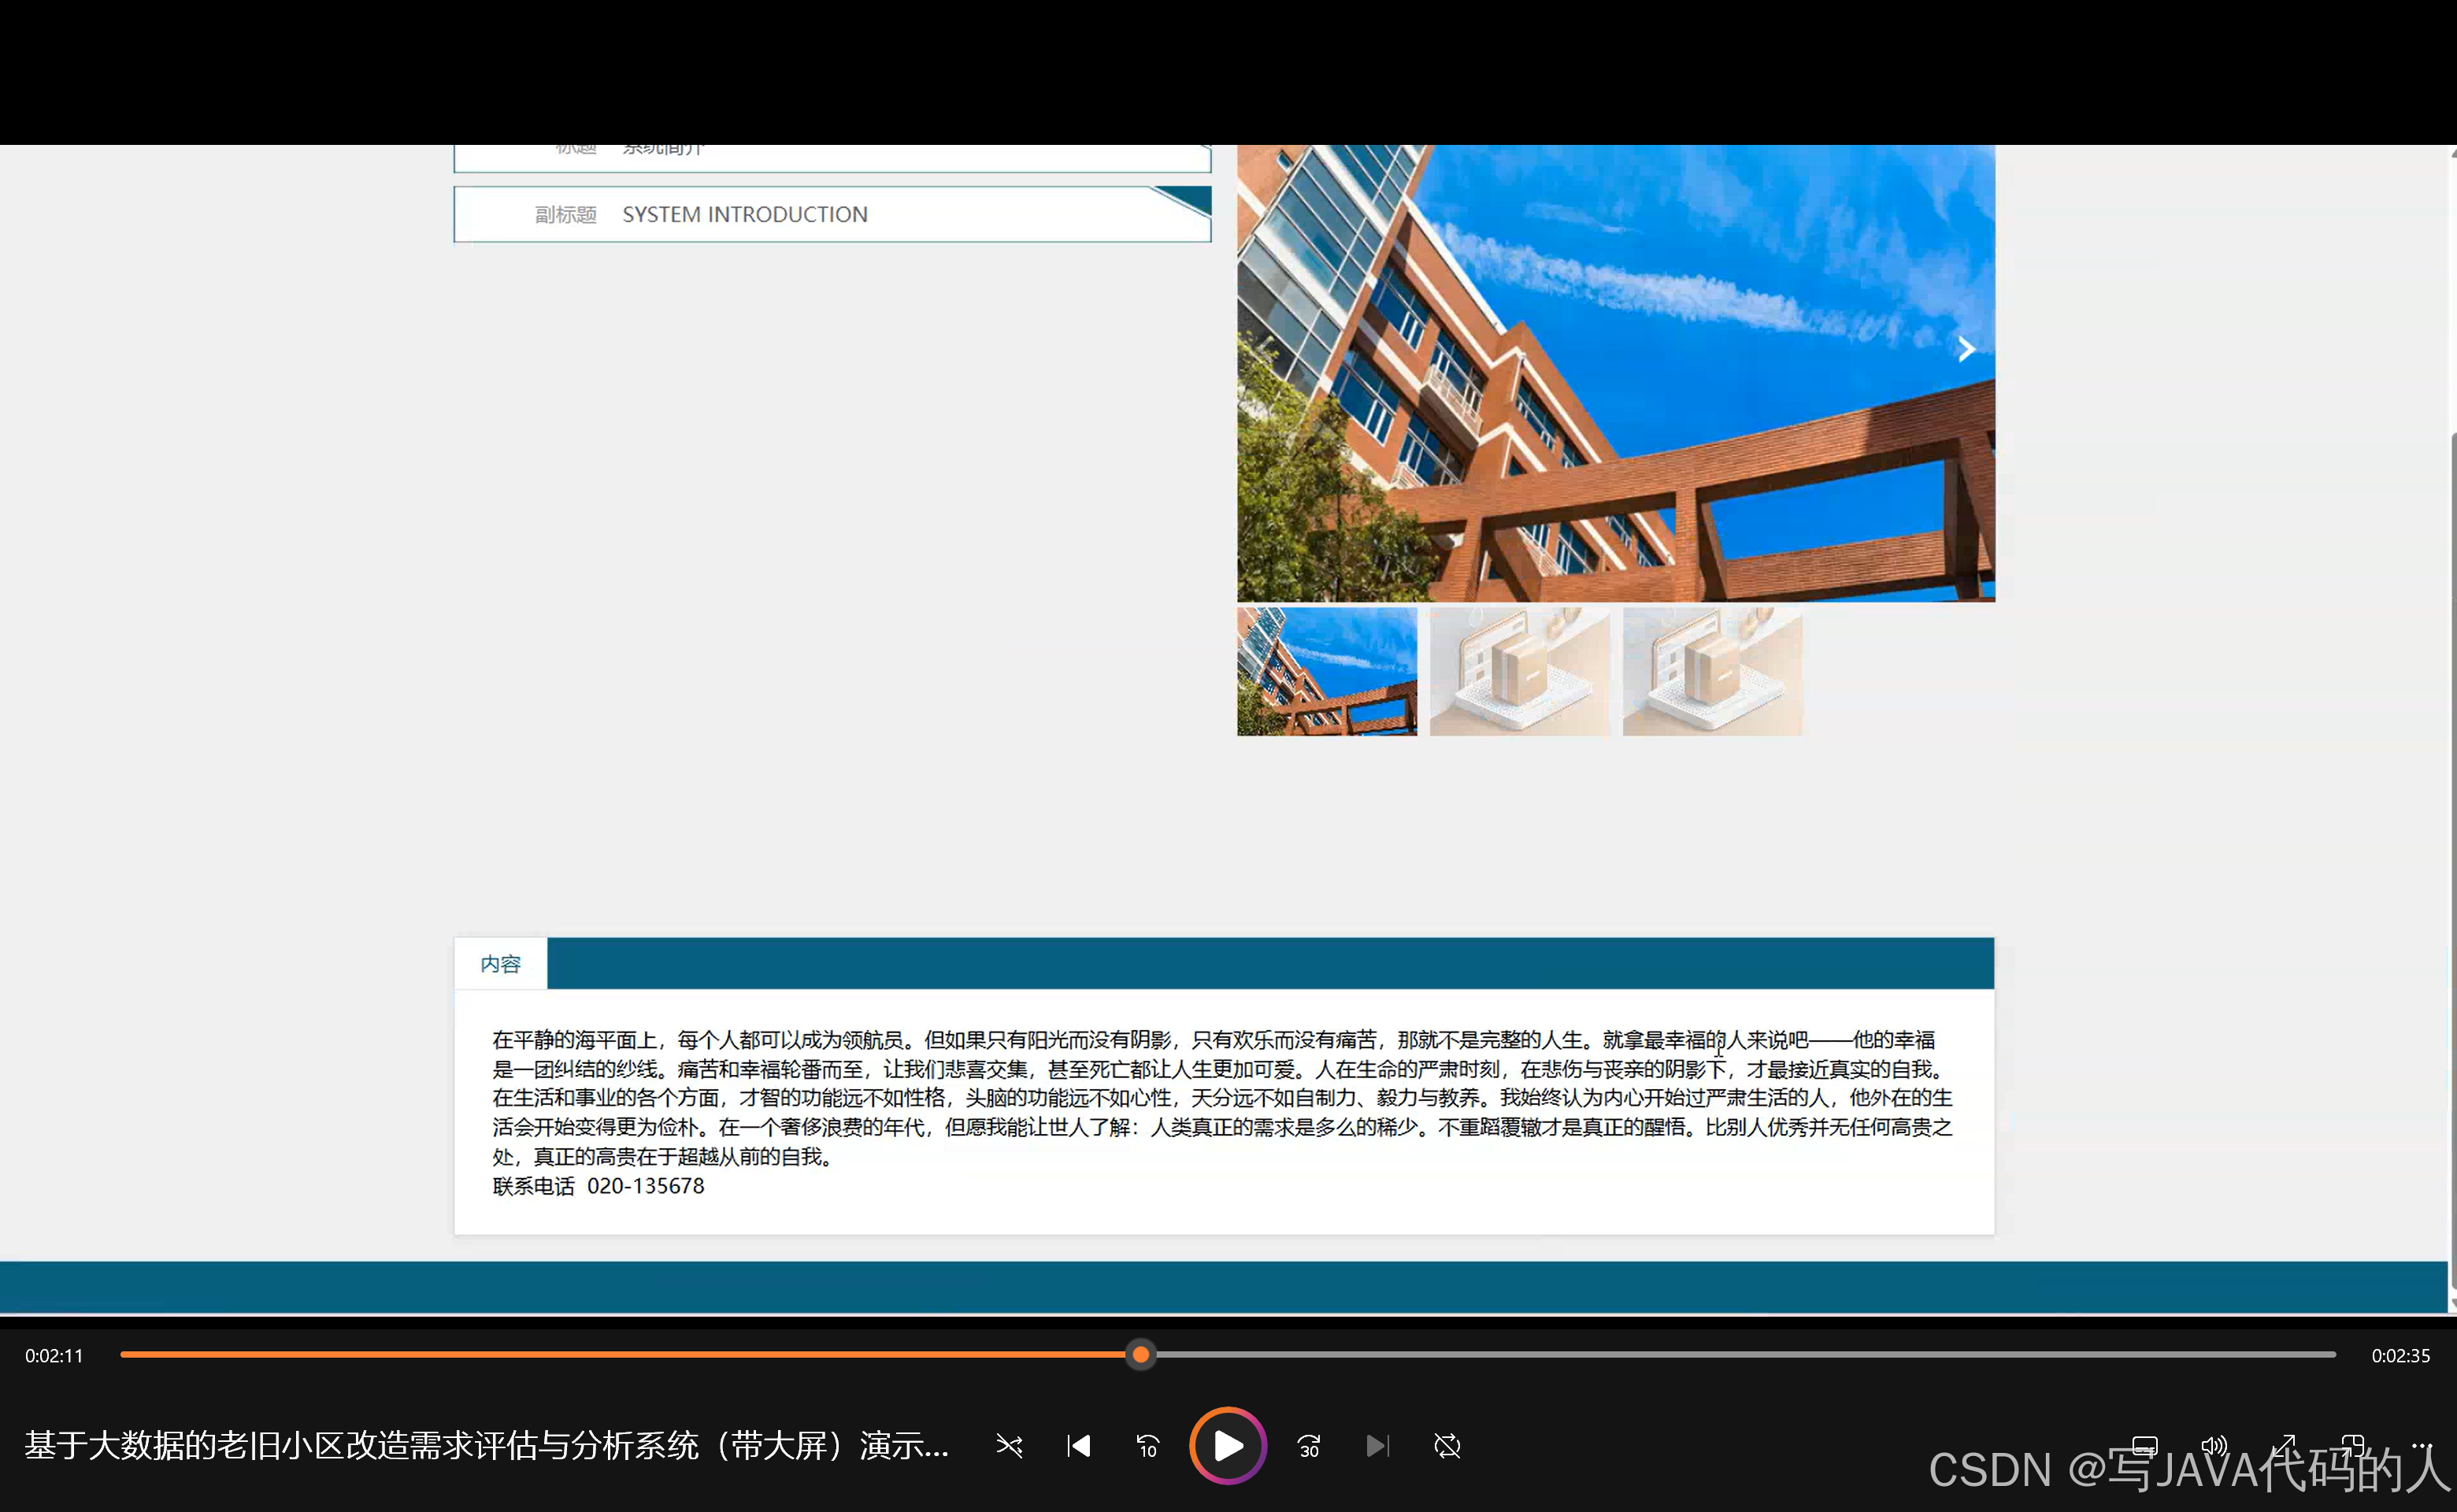The height and width of the screenshot is (1512, 2457).
Task: Switch the player to fullscreen
Action: coord(2283,1445)
